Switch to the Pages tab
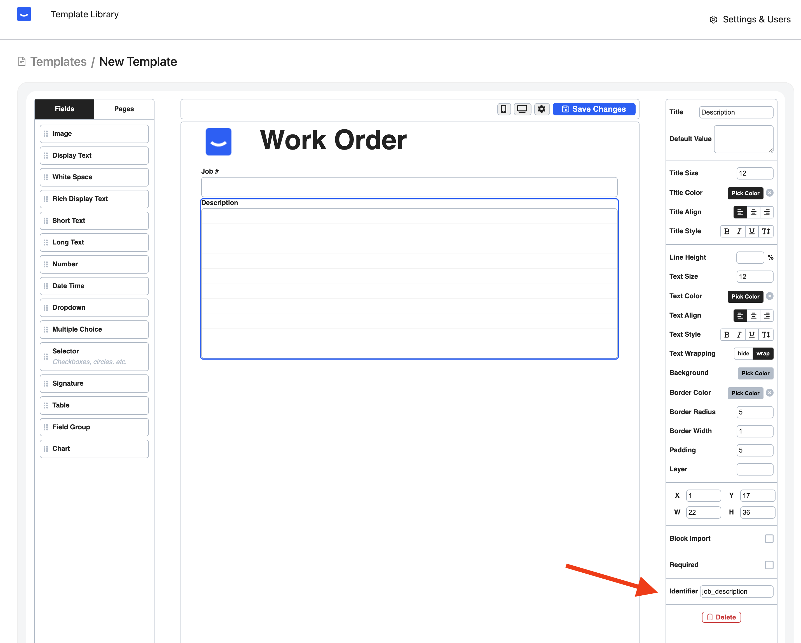This screenshot has height=643, width=801. pos(124,109)
